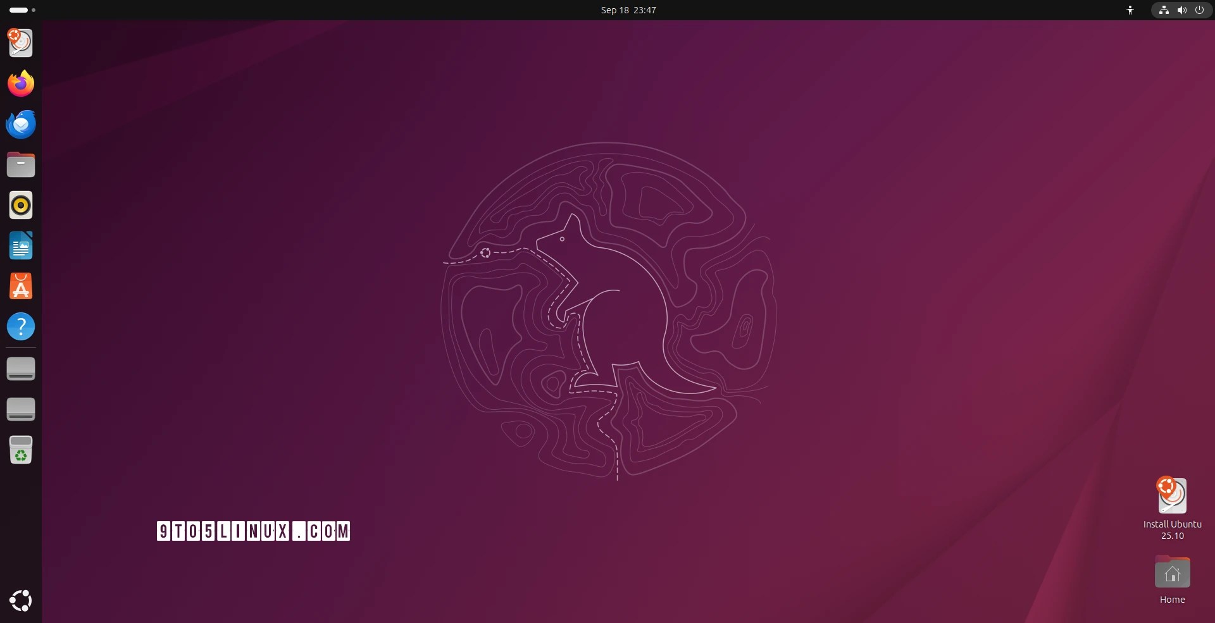Show applications with the Ubuntu logo button
The height and width of the screenshot is (623, 1215).
21,600
